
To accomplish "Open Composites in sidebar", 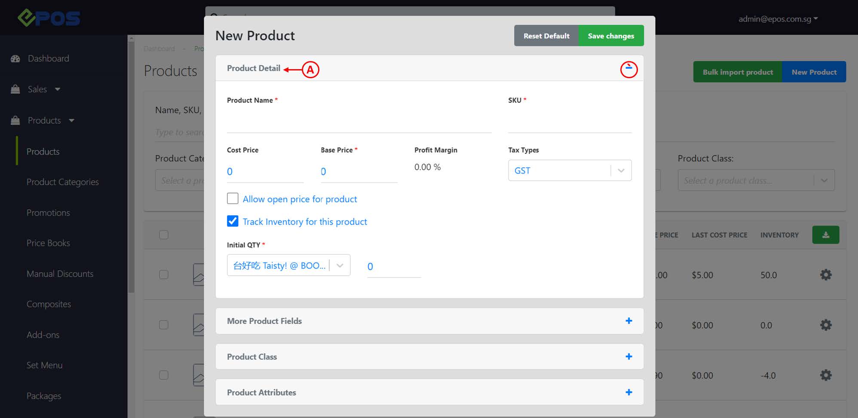I will pos(49,304).
